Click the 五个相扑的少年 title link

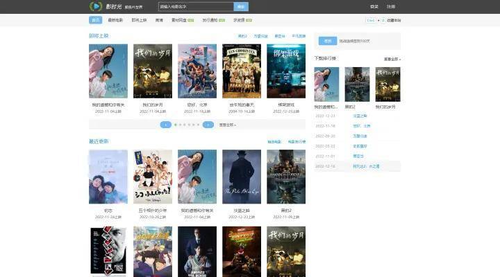point(153,211)
